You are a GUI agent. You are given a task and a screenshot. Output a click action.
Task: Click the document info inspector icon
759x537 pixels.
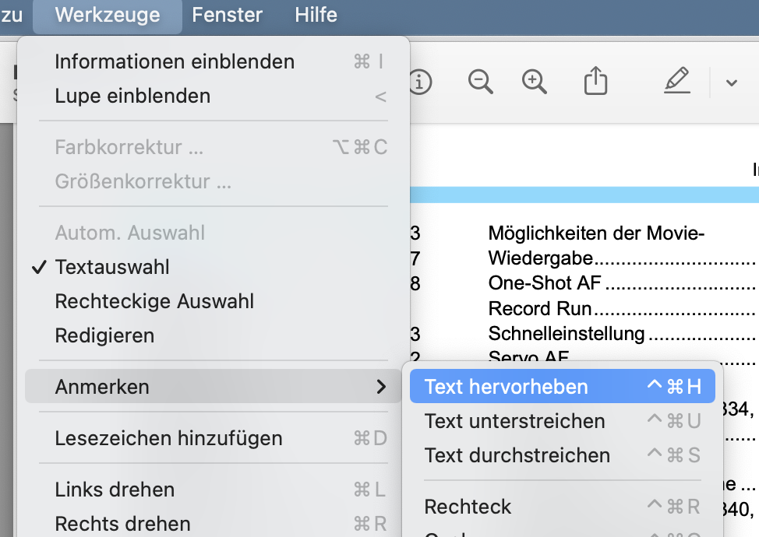pyautogui.click(x=420, y=82)
